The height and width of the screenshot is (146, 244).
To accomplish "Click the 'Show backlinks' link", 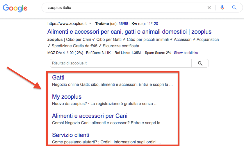I will click(x=186, y=53).
